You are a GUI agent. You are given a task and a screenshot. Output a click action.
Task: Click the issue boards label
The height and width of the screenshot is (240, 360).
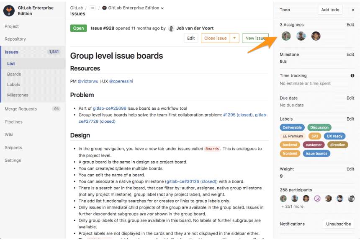tap(316, 154)
